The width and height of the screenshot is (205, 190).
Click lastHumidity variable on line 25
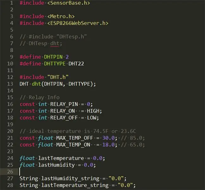pos(56,165)
